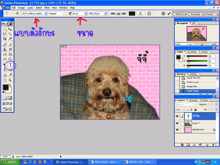This screenshot has width=220, height=165.
Task: Cancel current text edits
Action: click(163, 14)
